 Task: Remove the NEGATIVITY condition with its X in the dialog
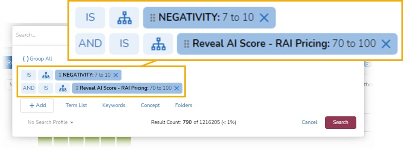(x=116, y=75)
